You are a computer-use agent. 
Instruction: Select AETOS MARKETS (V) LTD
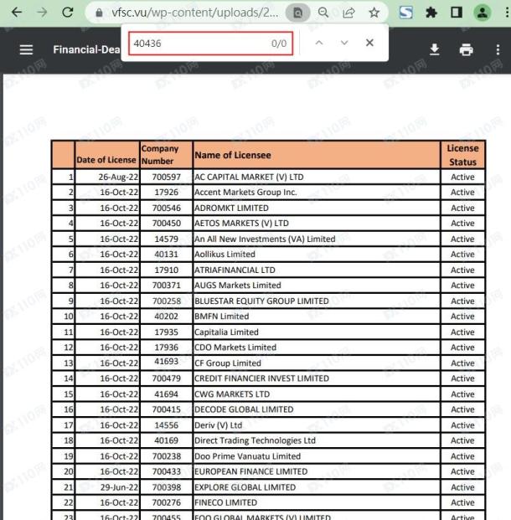pyautogui.click(x=241, y=224)
